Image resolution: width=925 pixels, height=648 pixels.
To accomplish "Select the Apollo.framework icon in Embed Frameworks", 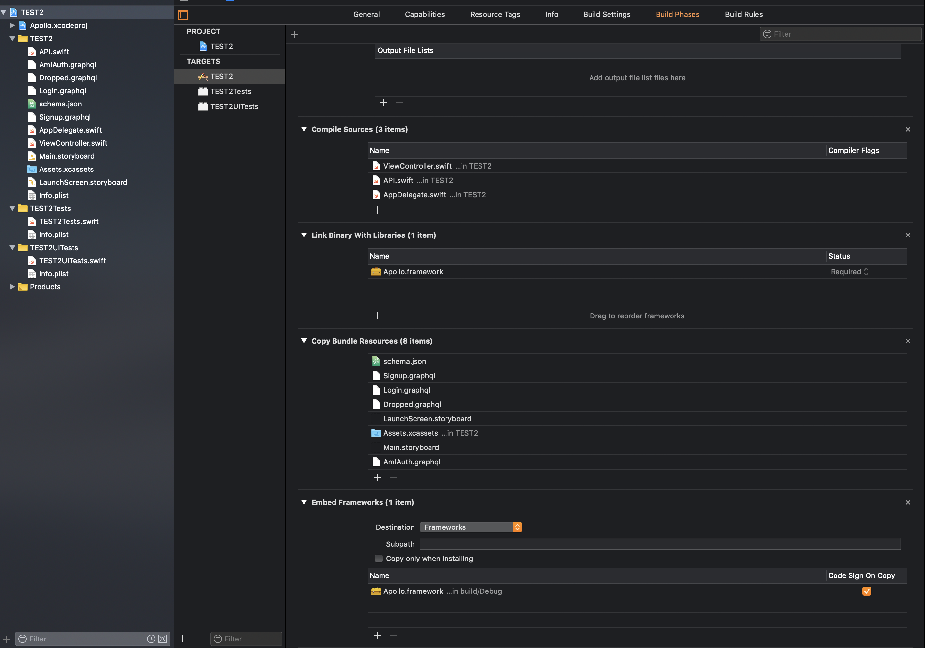I will [376, 591].
